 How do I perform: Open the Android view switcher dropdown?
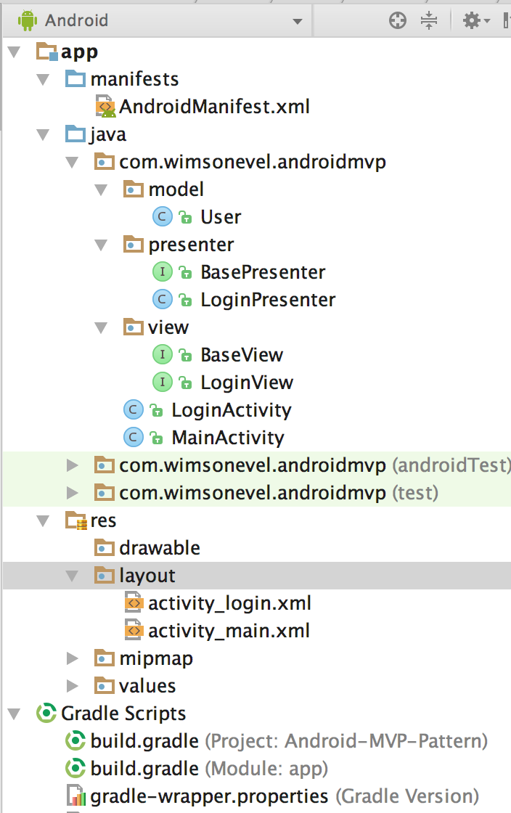[x=298, y=20]
